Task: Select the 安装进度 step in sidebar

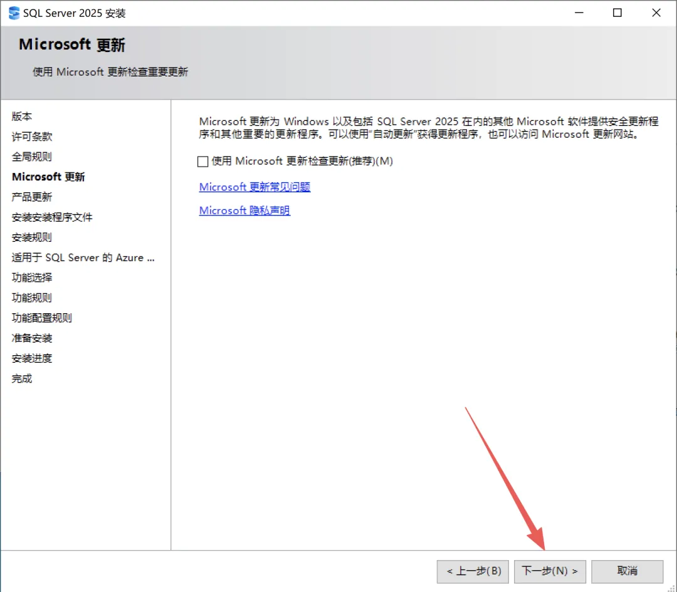Action: point(32,358)
